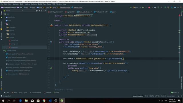The height and width of the screenshot is (103, 183).
Task: Hide the Project panel using its header arrow icon
Action: click(x=45, y=11)
